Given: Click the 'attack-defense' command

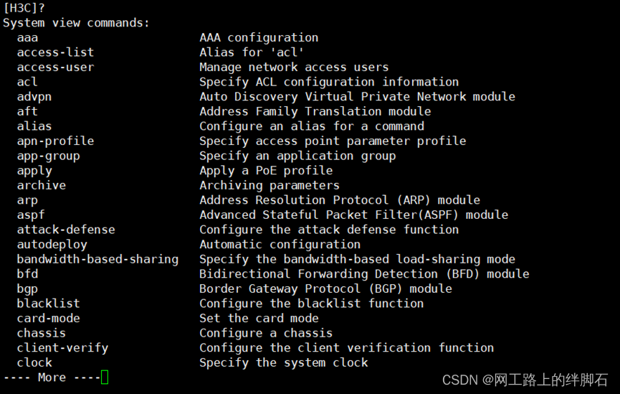Looking at the screenshot, I should point(66,230).
